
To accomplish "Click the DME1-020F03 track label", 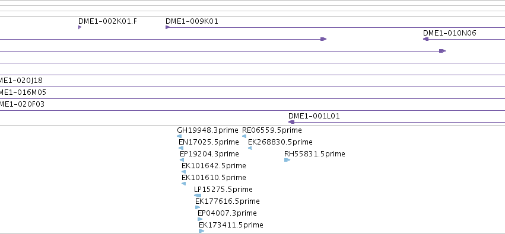I will 22,104.
